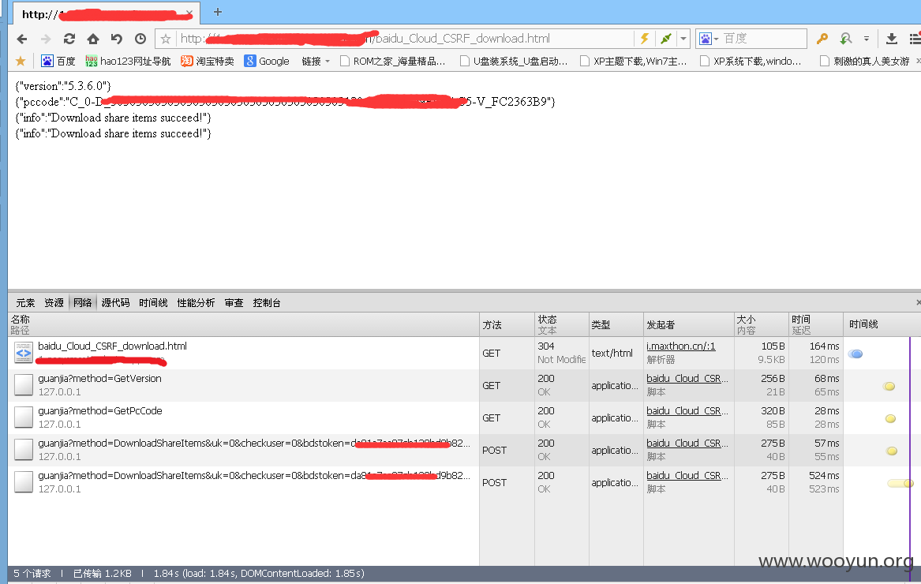Open the downloads icon

click(892, 39)
